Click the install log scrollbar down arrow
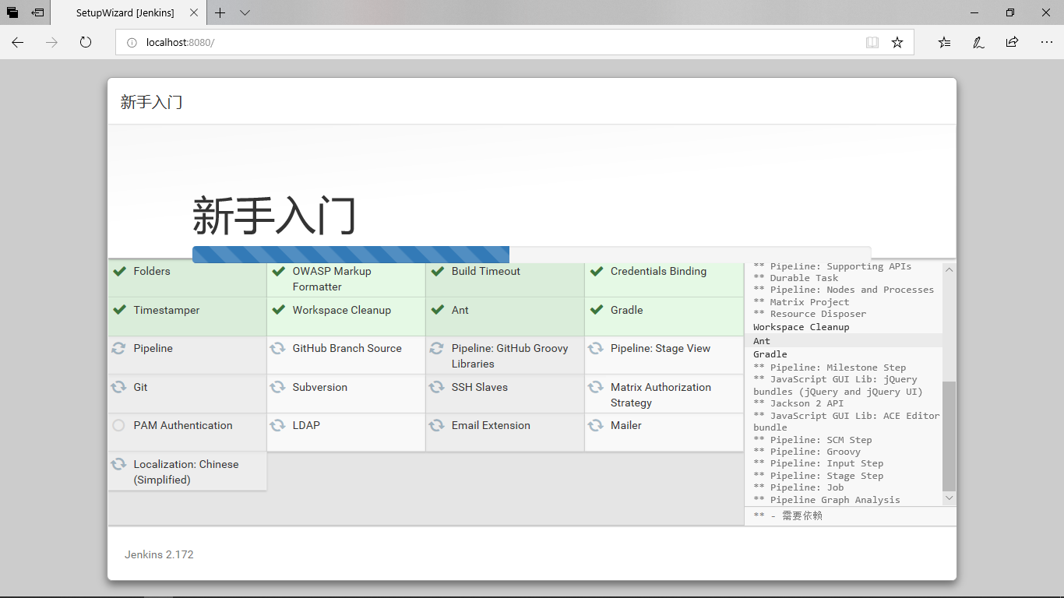Viewport: 1064px width, 598px height. pos(949,498)
